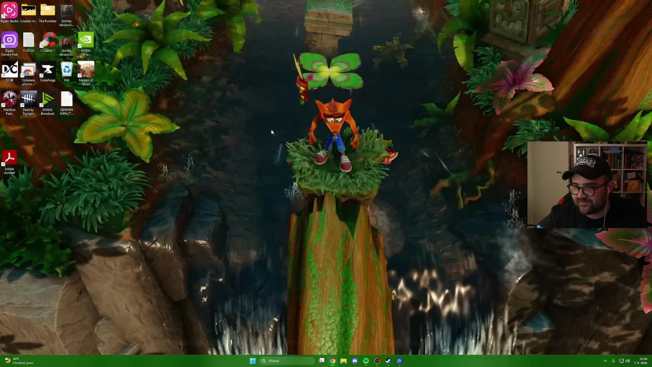652x367 pixels.
Task: Launch Masters of Albion shortcut
Action: pos(86,74)
